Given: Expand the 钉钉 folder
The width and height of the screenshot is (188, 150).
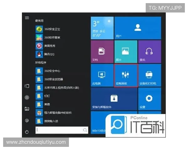Looking at the screenshot, I should (43, 96).
